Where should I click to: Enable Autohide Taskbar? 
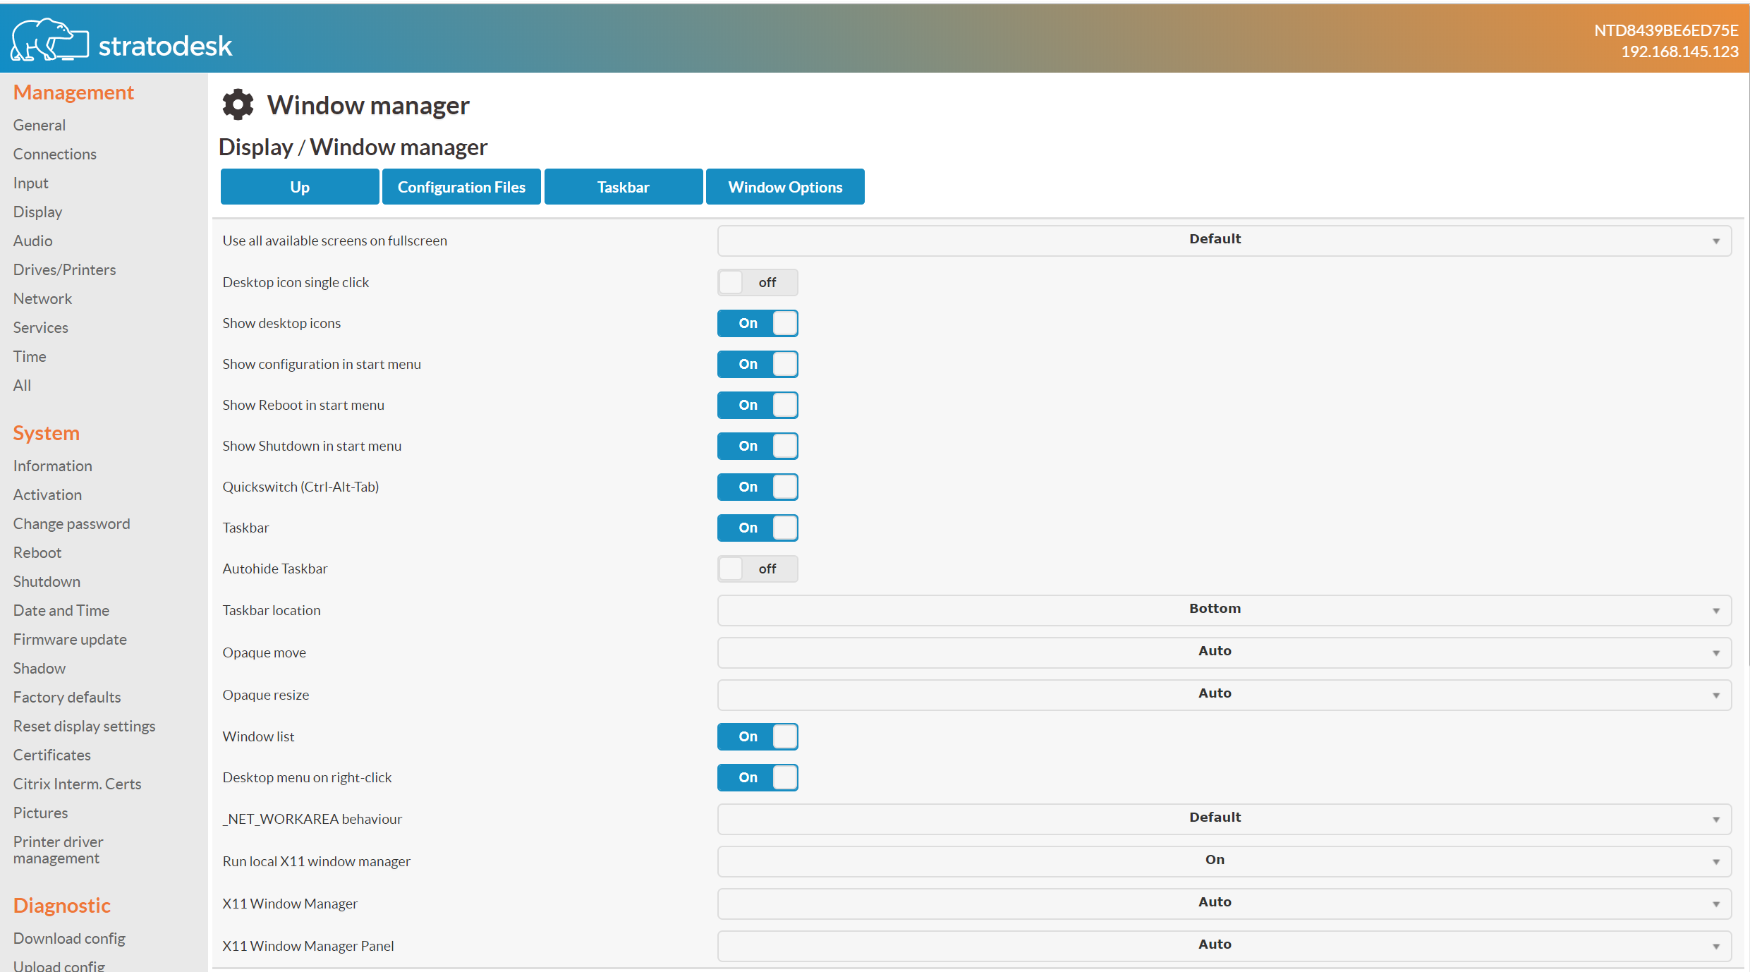(758, 569)
